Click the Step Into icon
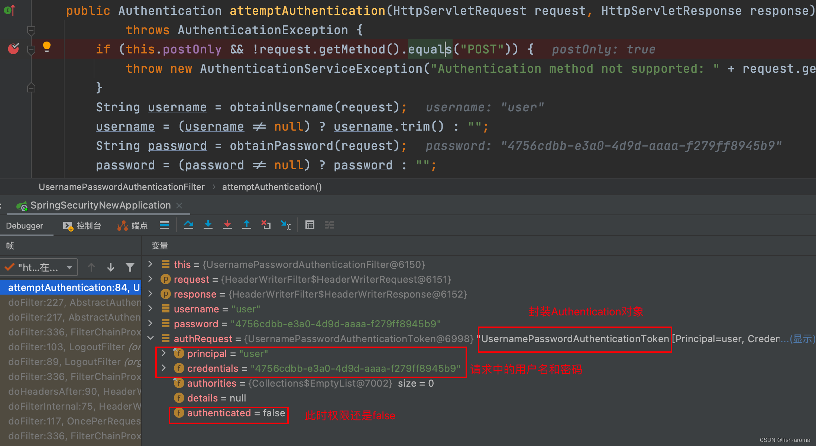This screenshot has height=446, width=816. click(208, 225)
